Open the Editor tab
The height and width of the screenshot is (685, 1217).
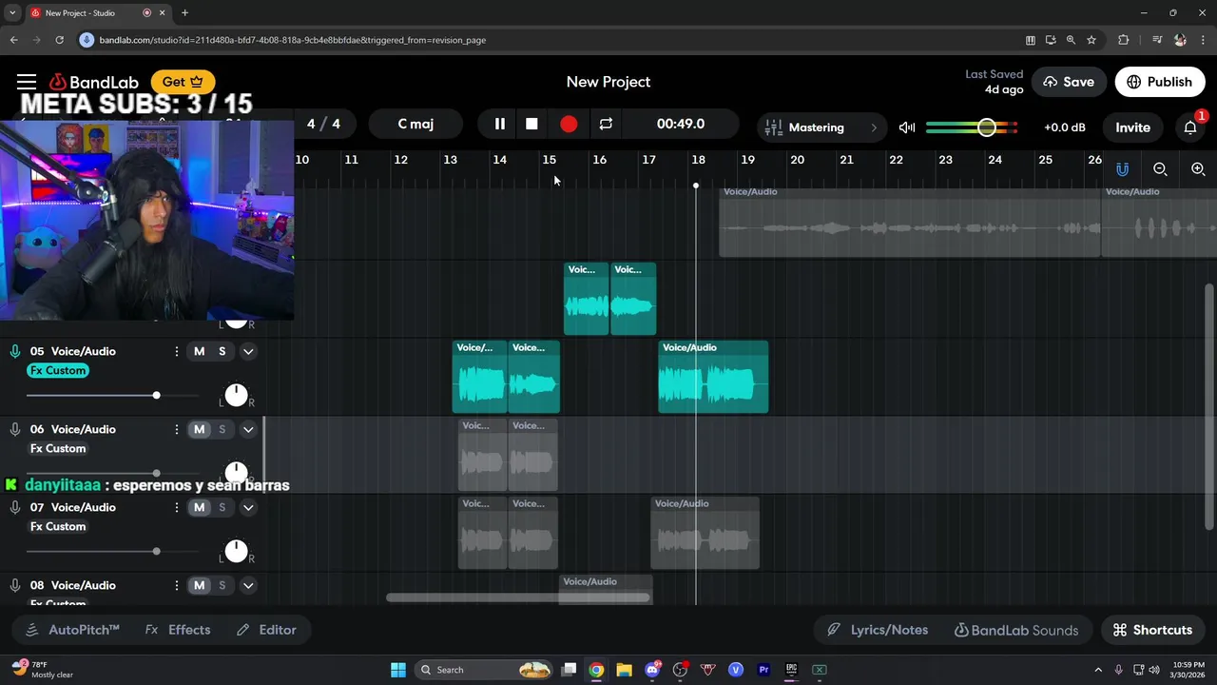(267, 630)
